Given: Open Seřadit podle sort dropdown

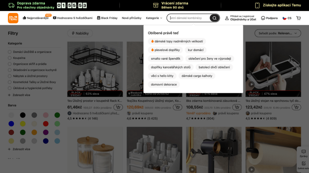Looking at the screenshot, I should [278, 33].
